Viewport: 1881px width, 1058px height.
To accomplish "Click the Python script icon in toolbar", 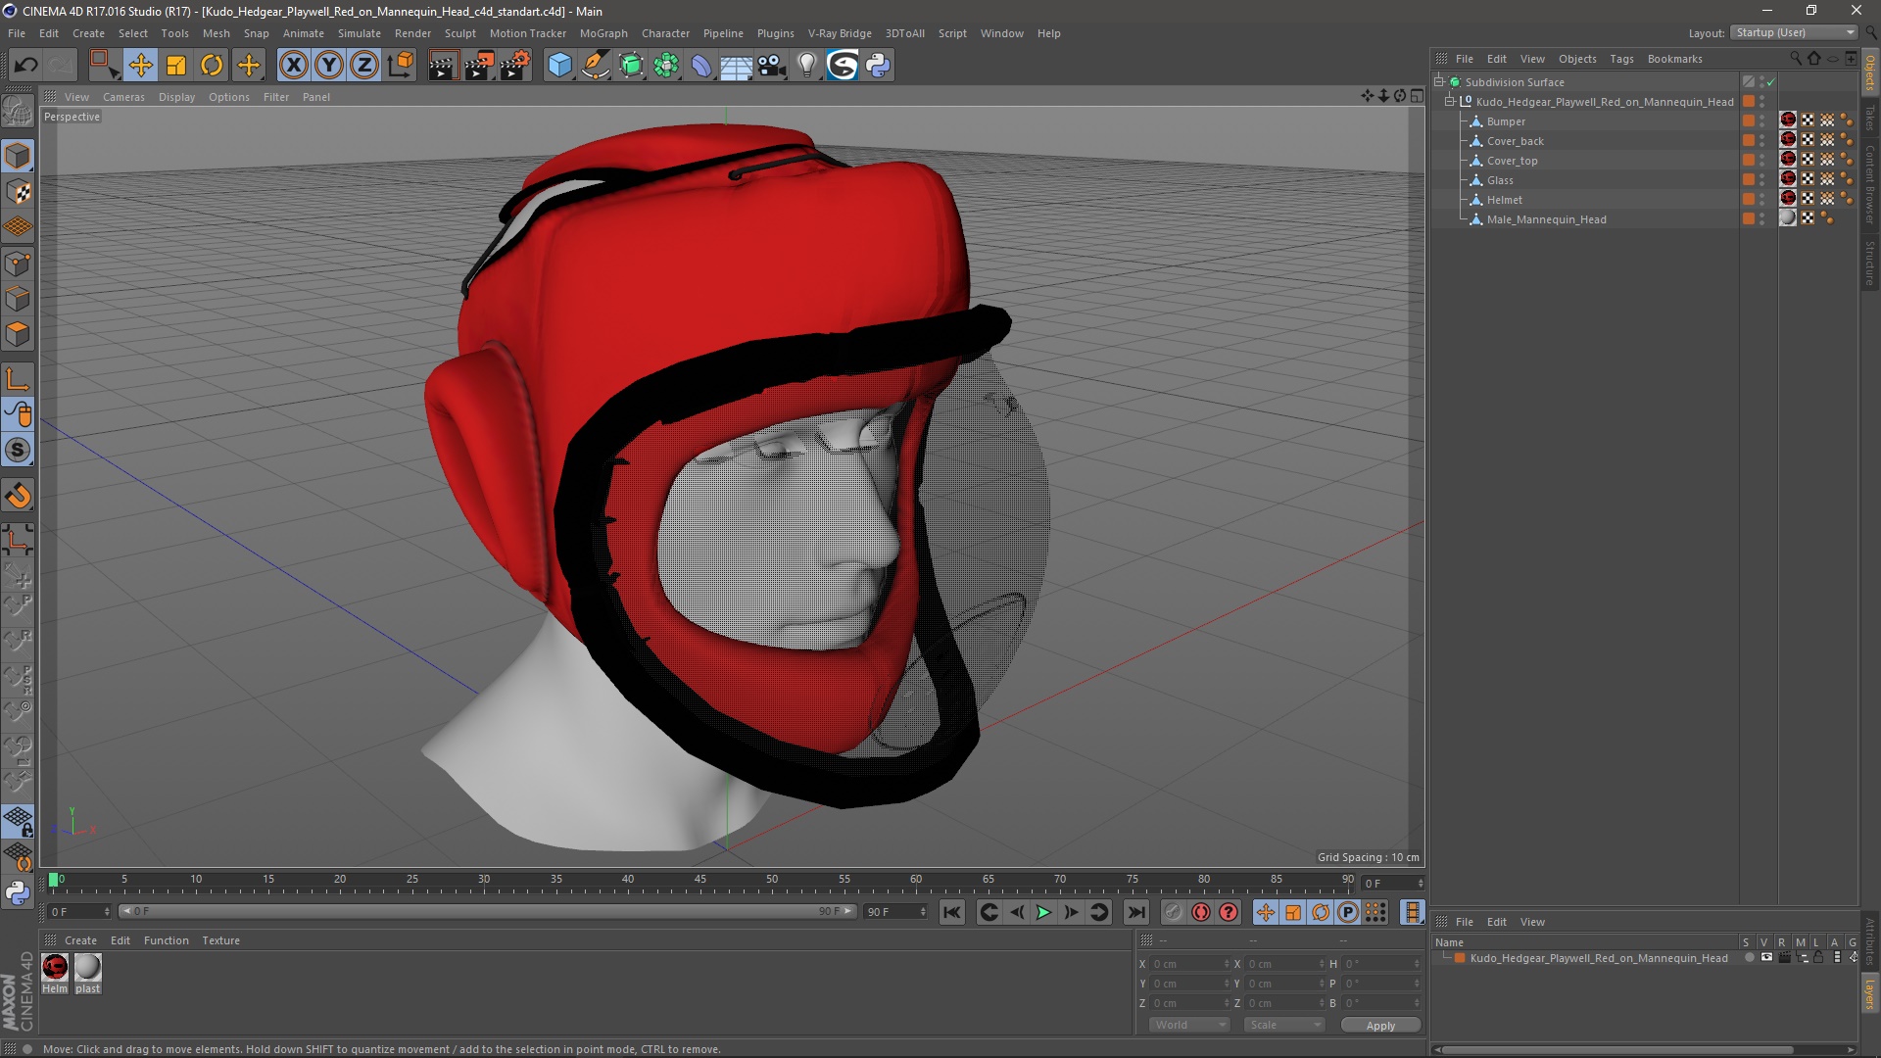I will [878, 66].
